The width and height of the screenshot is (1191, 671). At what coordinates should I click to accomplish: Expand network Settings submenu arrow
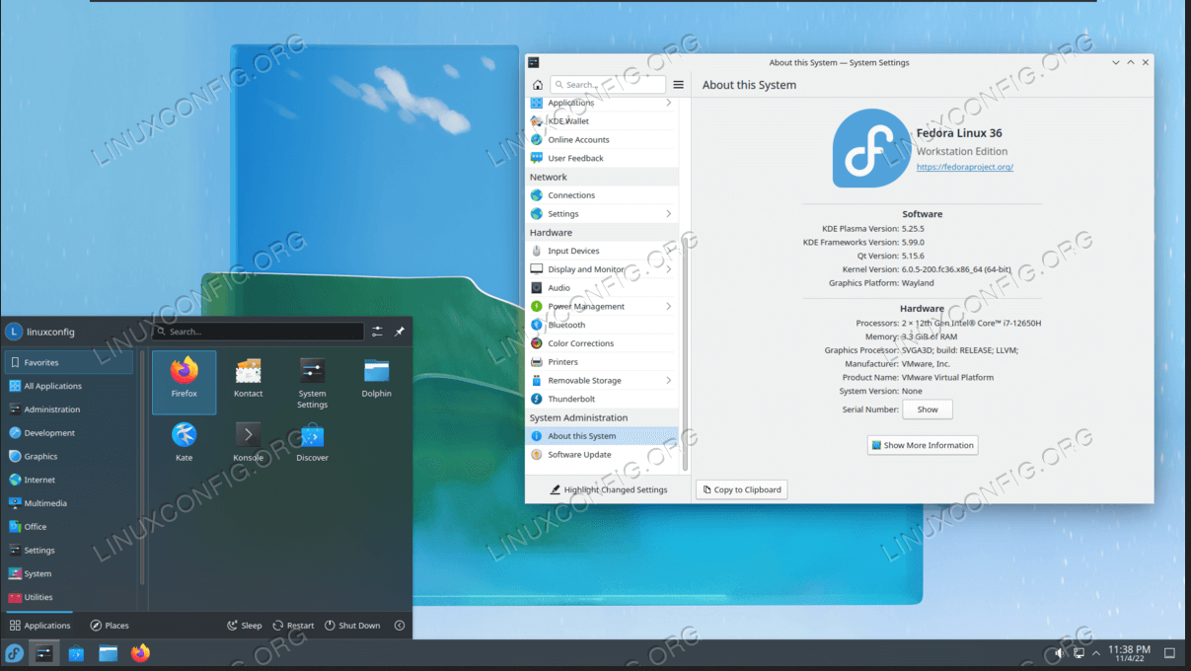point(668,214)
